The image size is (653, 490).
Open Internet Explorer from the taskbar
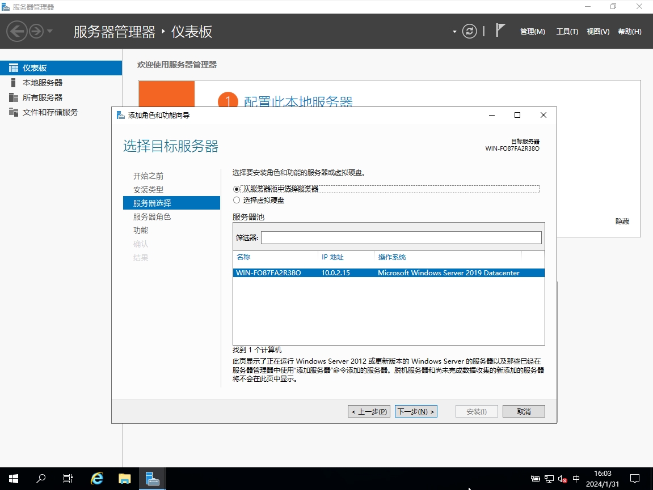(97, 479)
